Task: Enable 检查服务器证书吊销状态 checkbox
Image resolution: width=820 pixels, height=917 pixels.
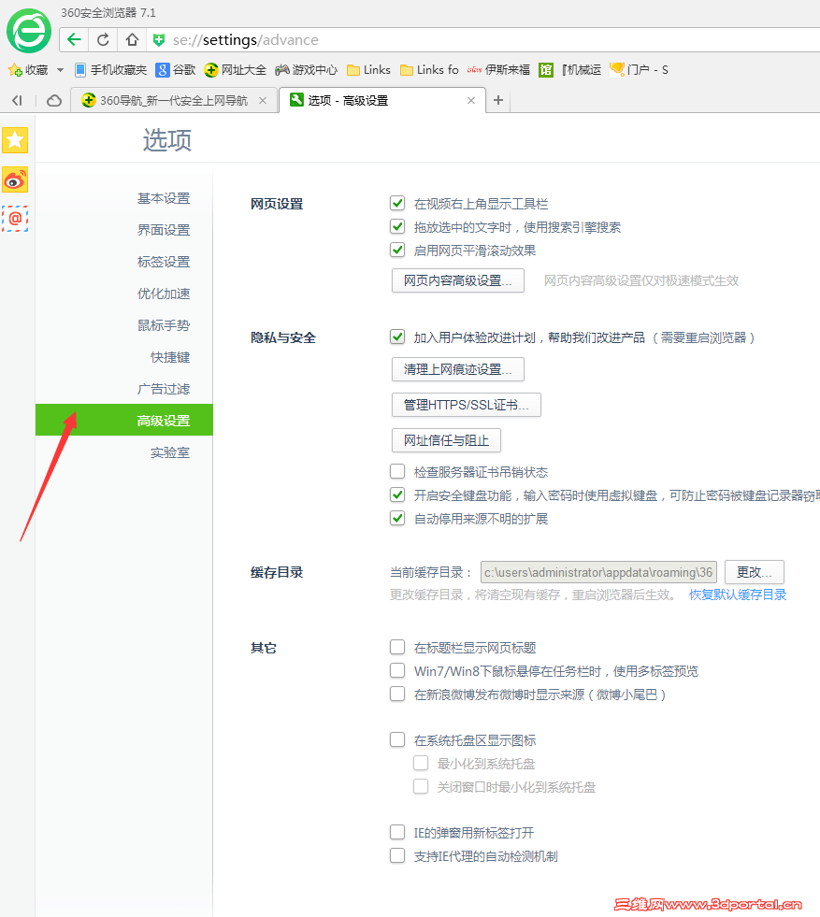Action: 397,471
